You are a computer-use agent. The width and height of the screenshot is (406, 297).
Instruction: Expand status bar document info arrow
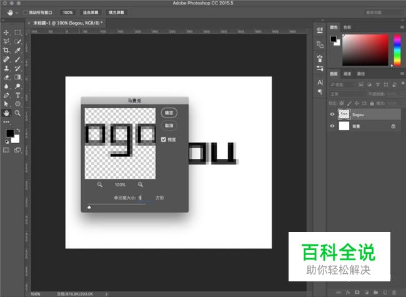click(106, 294)
